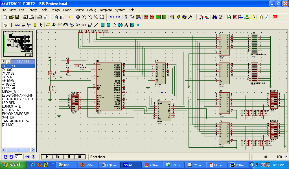
Task: Pause the simulation
Action: 69,157
